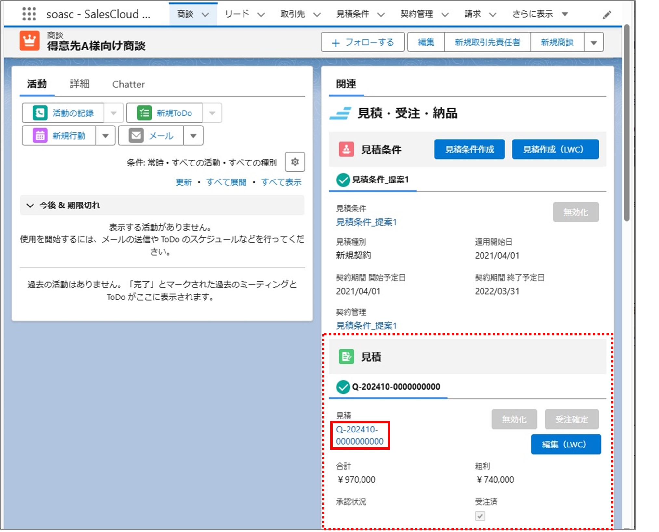Open the リード nav dropdown chevron

pyautogui.click(x=261, y=14)
